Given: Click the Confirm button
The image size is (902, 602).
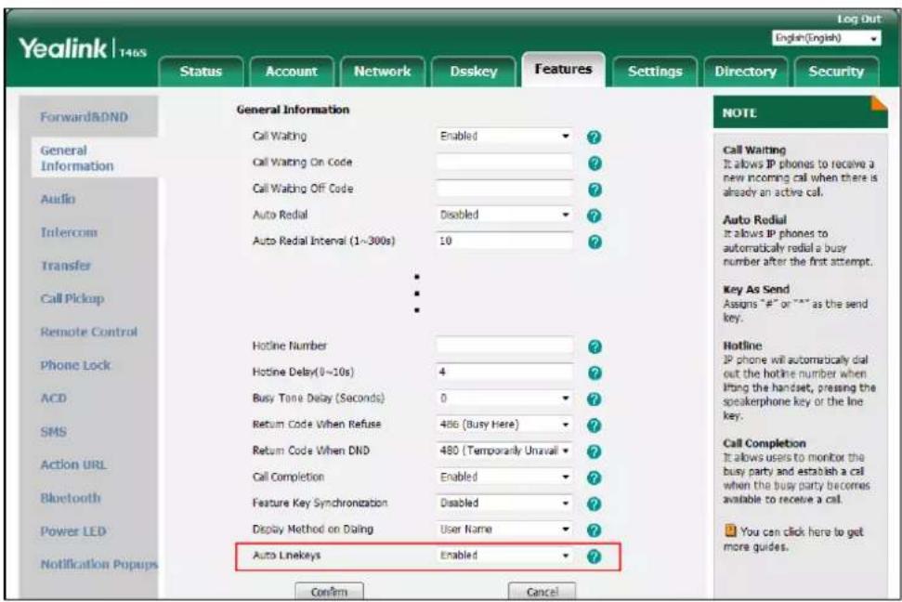Looking at the screenshot, I should pyautogui.click(x=329, y=591).
